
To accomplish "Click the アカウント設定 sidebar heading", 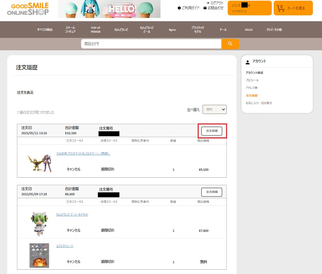I will 254,73.
